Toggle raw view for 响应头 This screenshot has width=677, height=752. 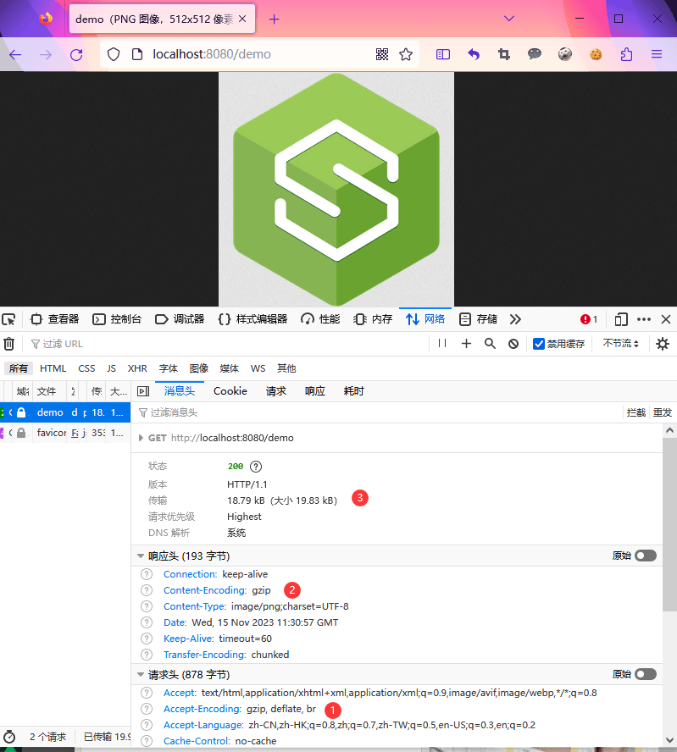[646, 556]
